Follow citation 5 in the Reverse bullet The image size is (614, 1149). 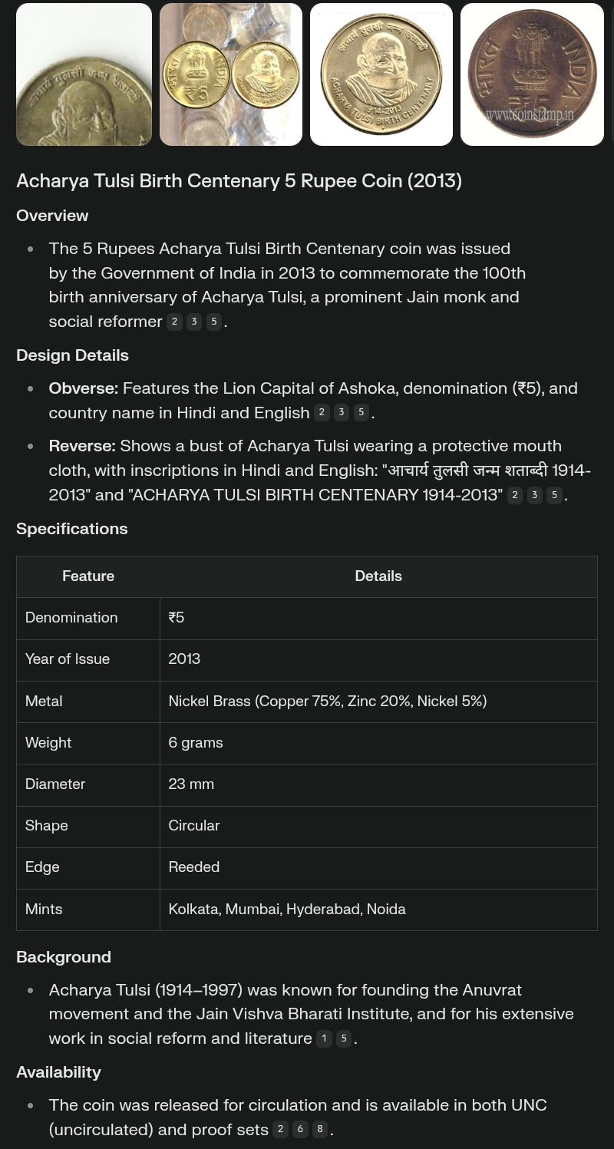[x=554, y=495]
